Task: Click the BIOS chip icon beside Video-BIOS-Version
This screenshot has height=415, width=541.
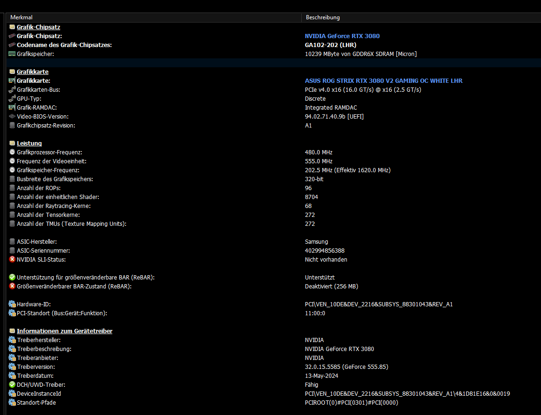Action: (12, 116)
